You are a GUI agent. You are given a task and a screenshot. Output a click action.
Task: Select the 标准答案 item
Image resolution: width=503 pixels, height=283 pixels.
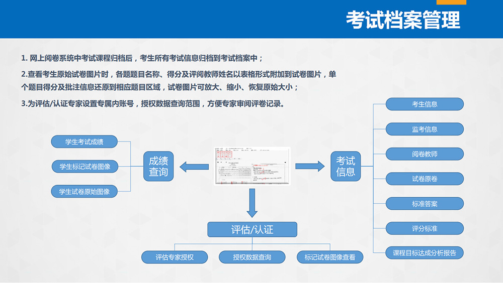point(425,204)
